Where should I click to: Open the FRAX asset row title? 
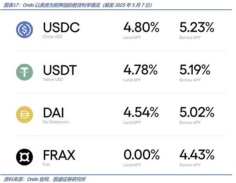59,155
